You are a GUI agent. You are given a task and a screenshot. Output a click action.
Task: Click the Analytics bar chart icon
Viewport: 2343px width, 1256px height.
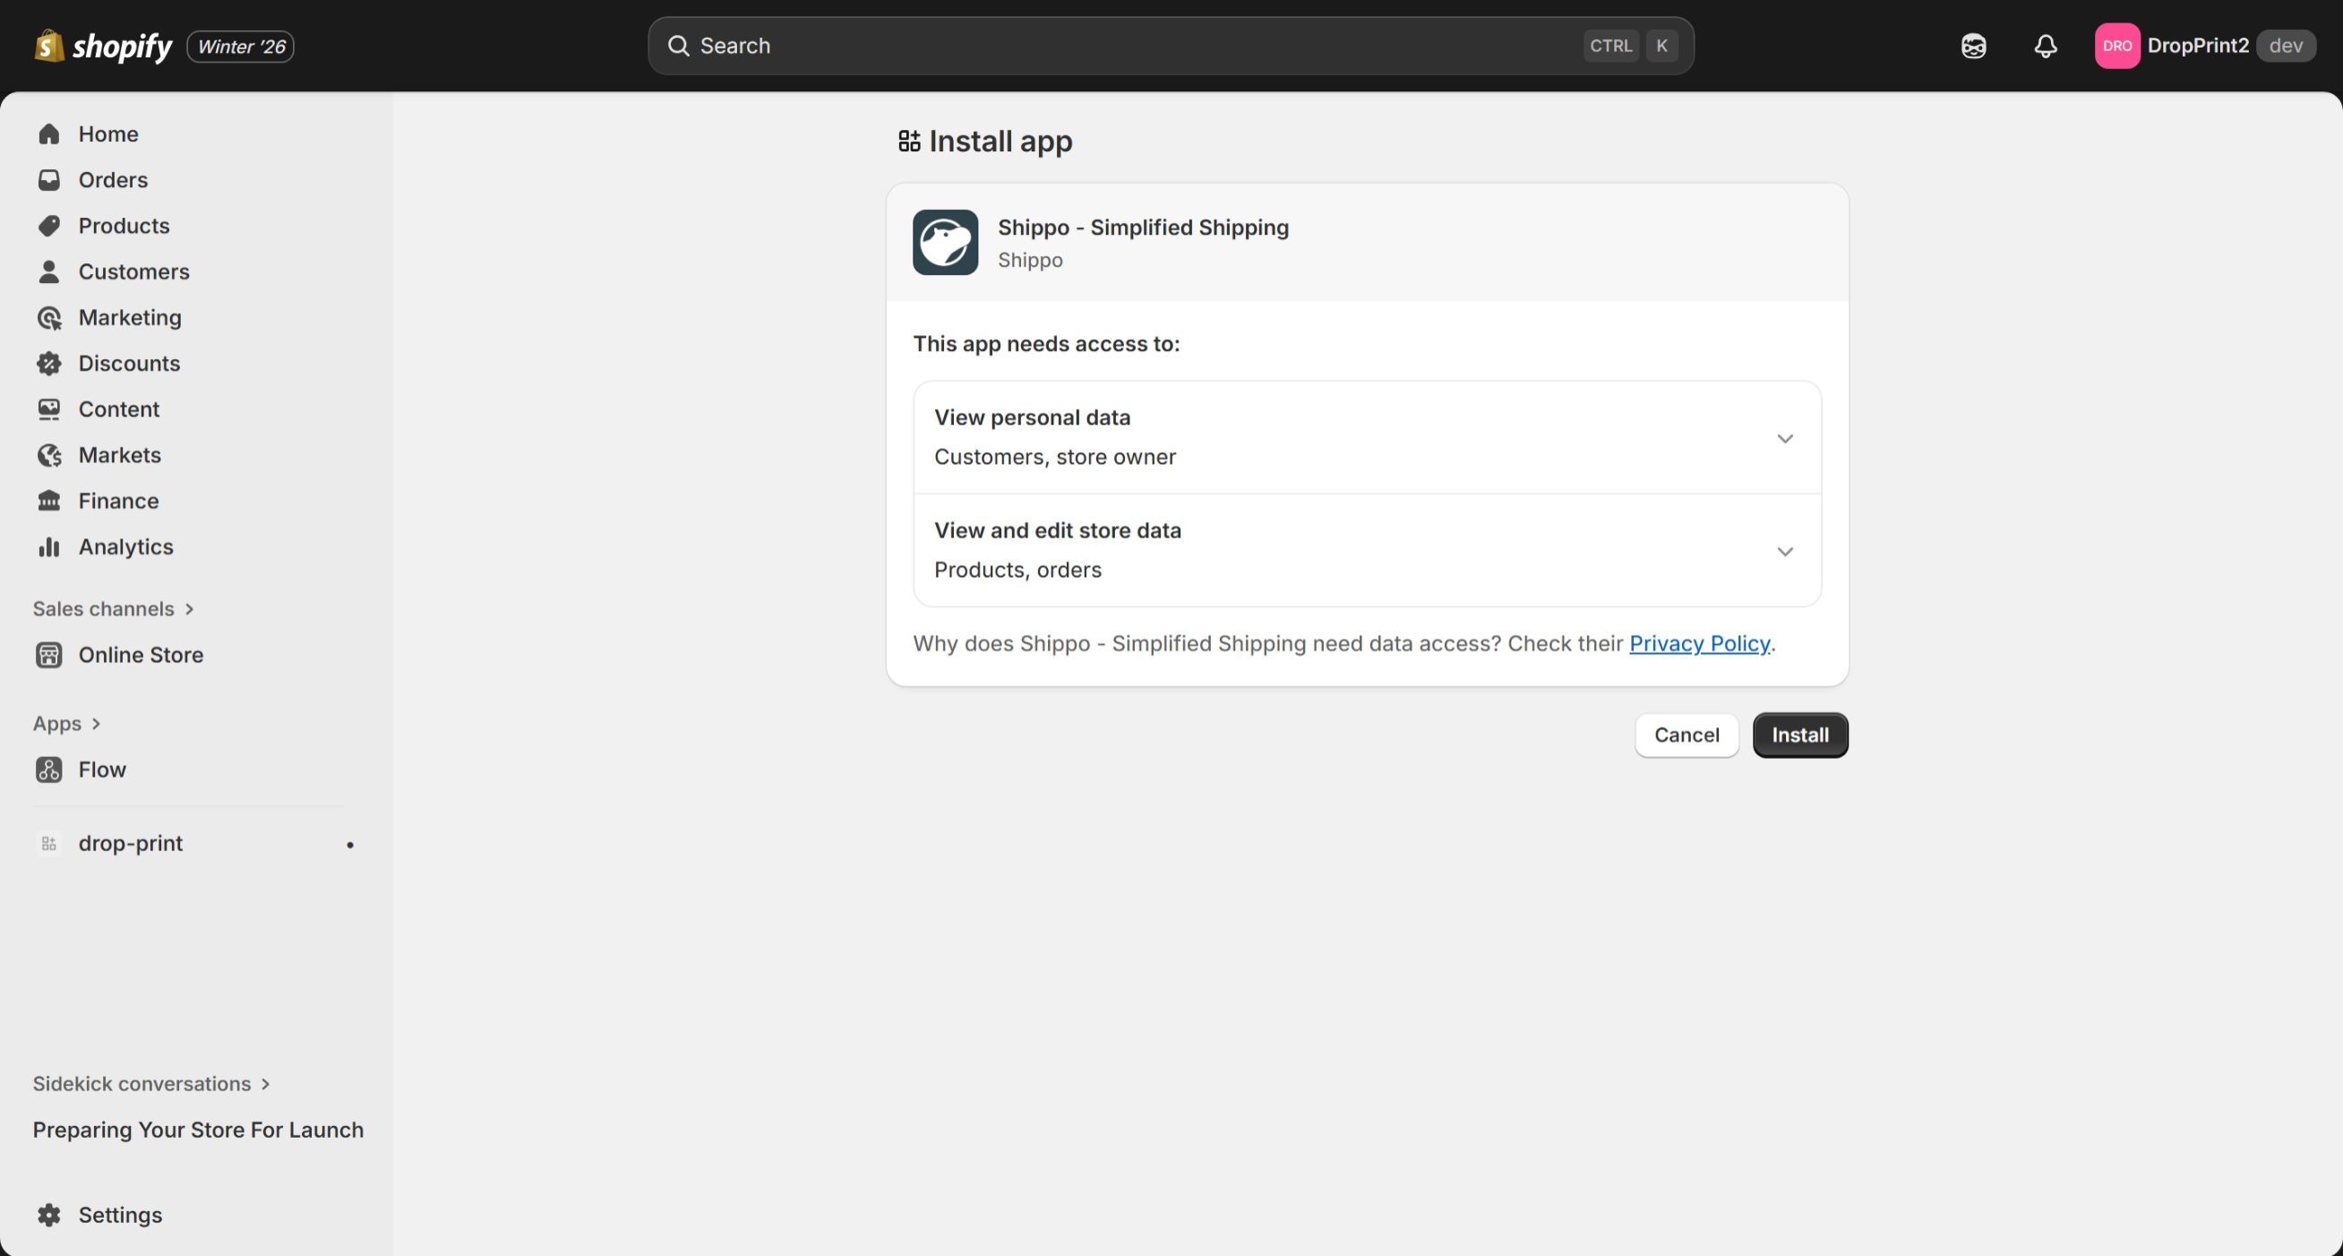coord(49,546)
